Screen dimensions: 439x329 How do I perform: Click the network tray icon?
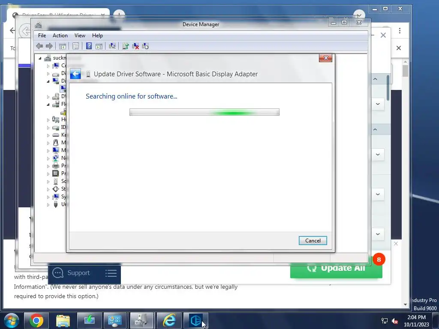pyautogui.click(x=385, y=321)
